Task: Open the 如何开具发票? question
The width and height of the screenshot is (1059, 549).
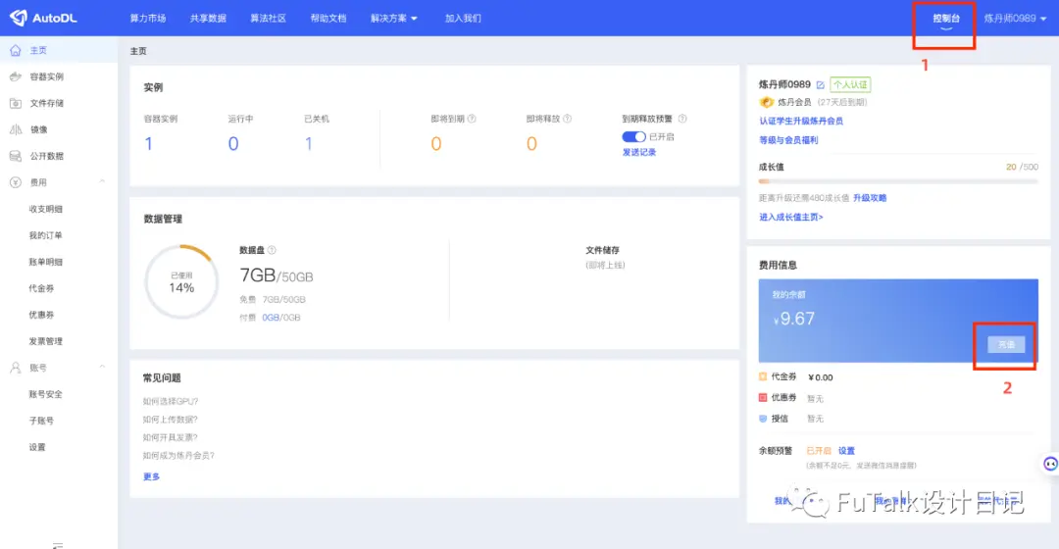Action: [171, 437]
